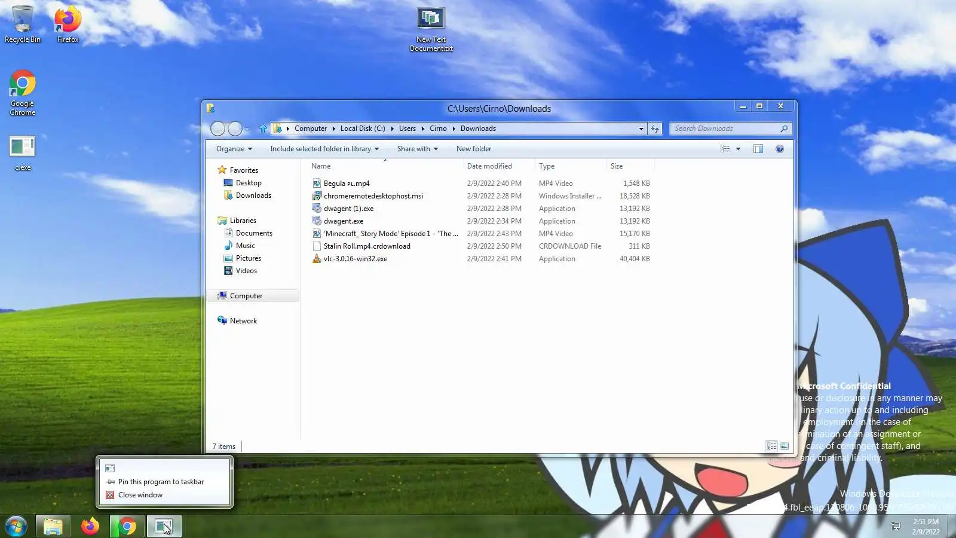
Task: Click the c.exe program taskbar button
Action: click(163, 527)
